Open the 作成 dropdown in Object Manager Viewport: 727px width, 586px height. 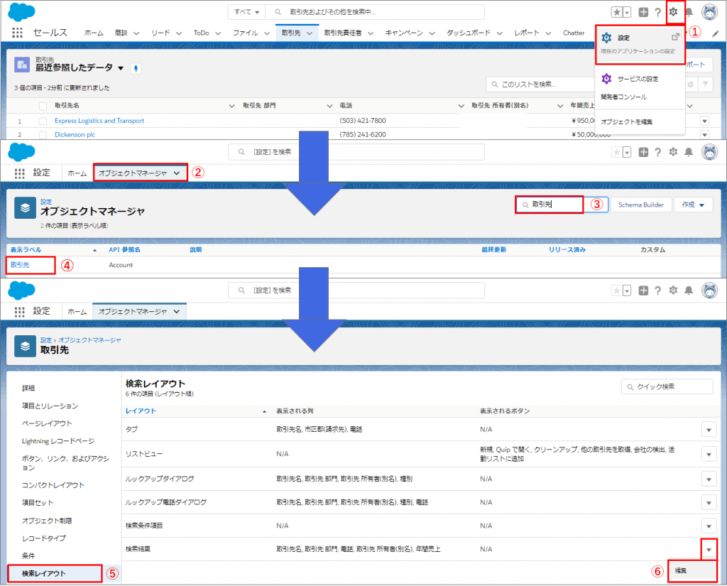coord(694,205)
